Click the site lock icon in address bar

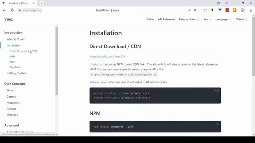point(20,10)
